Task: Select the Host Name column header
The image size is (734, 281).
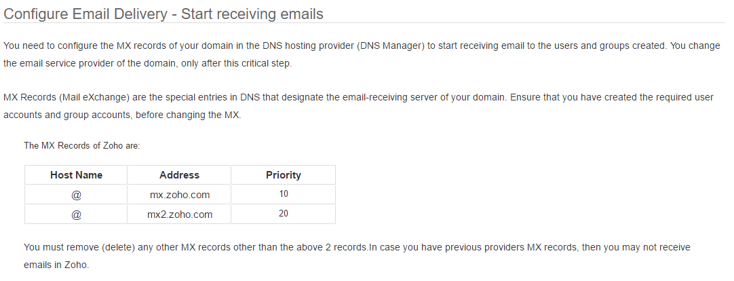Action: (x=76, y=174)
